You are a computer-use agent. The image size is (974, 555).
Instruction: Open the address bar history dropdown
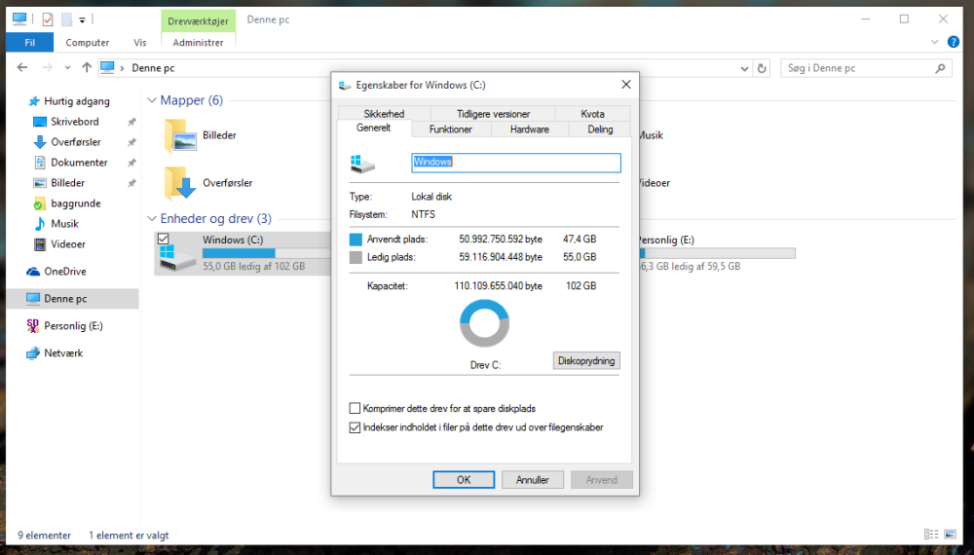(745, 68)
